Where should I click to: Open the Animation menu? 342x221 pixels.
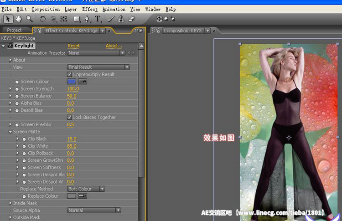114,10
